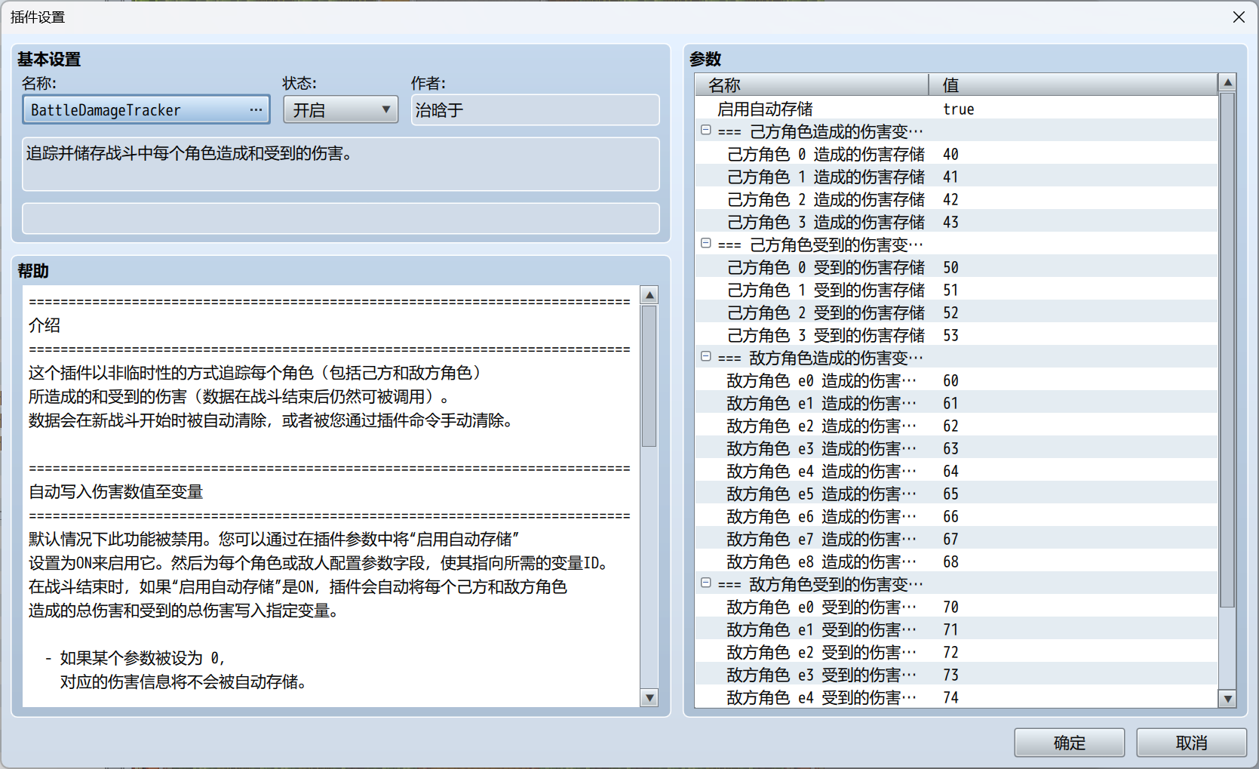Click the plugin description text box
This screenshot has height=769, width=1259.
[341, 164]
